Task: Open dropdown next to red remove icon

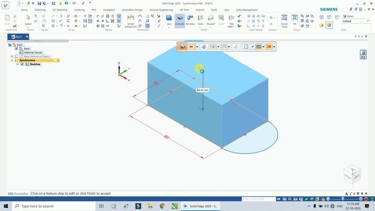Action: tap(197, 47)
